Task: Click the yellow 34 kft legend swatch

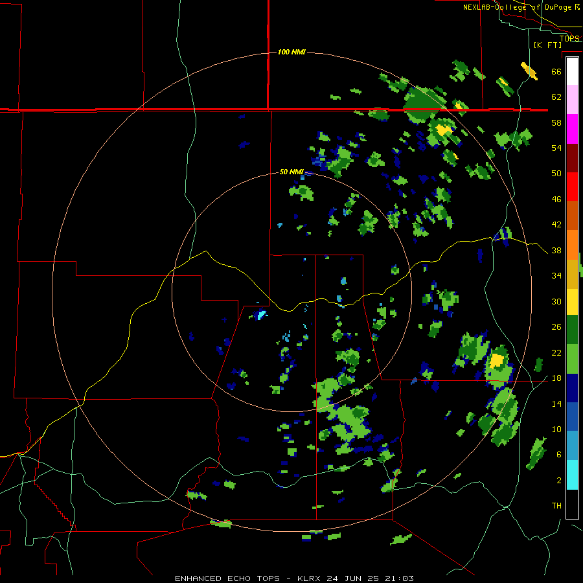Action: coord(572,301)
